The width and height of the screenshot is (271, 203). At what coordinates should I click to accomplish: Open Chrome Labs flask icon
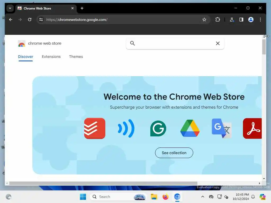[x=232, y=20]
